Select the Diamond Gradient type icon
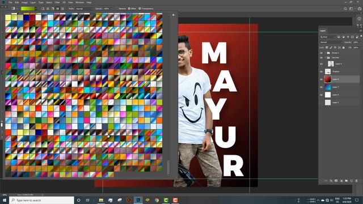Image resolution: width=363 pixels, height=204 pixels. coord(62,8)
